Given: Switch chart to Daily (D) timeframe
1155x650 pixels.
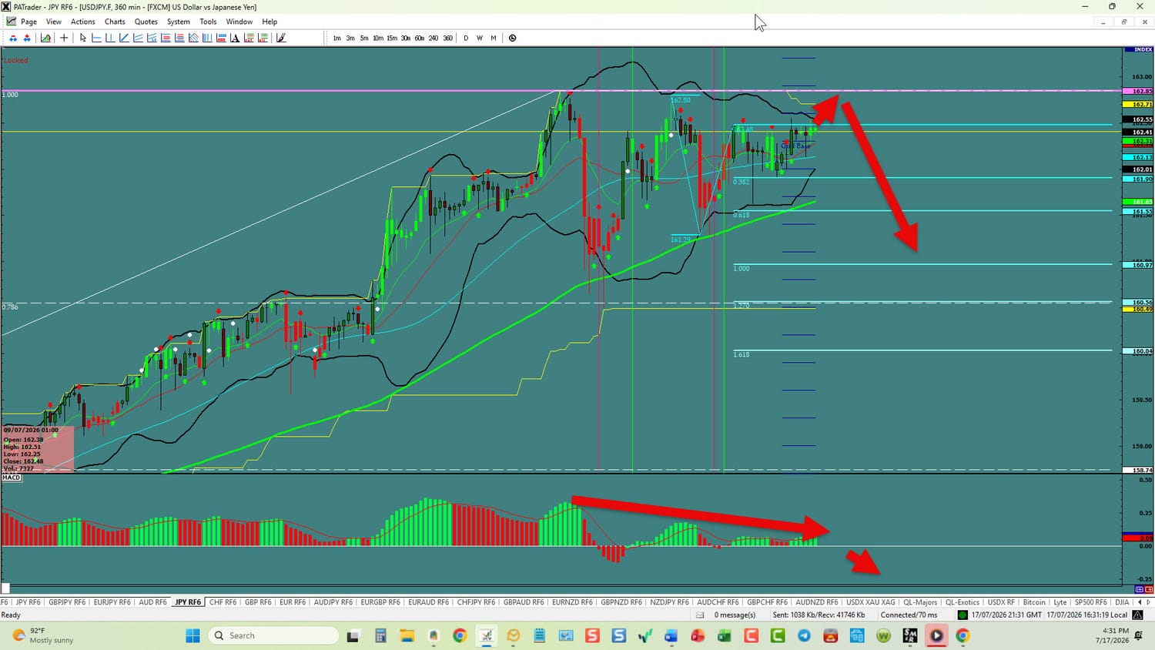Looking at the screenshot, I should point(466,38).
